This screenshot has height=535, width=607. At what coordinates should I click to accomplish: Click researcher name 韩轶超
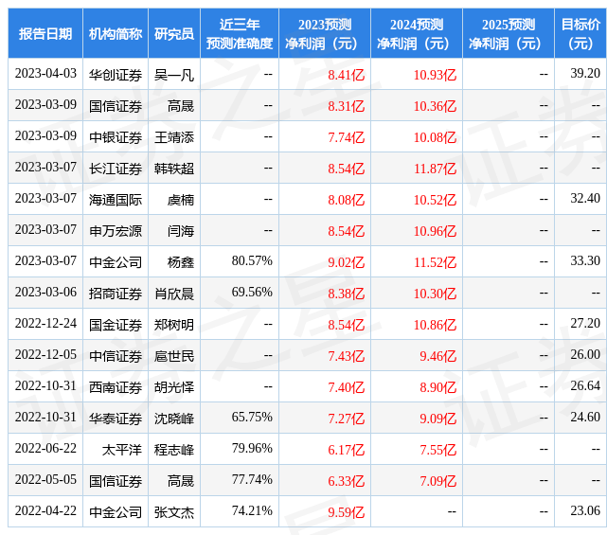[174, 169]
